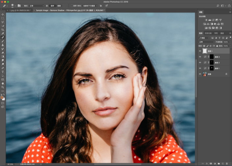Click the foreground color swatch
The image size is (232, 166).
click(x=2, y=97)
